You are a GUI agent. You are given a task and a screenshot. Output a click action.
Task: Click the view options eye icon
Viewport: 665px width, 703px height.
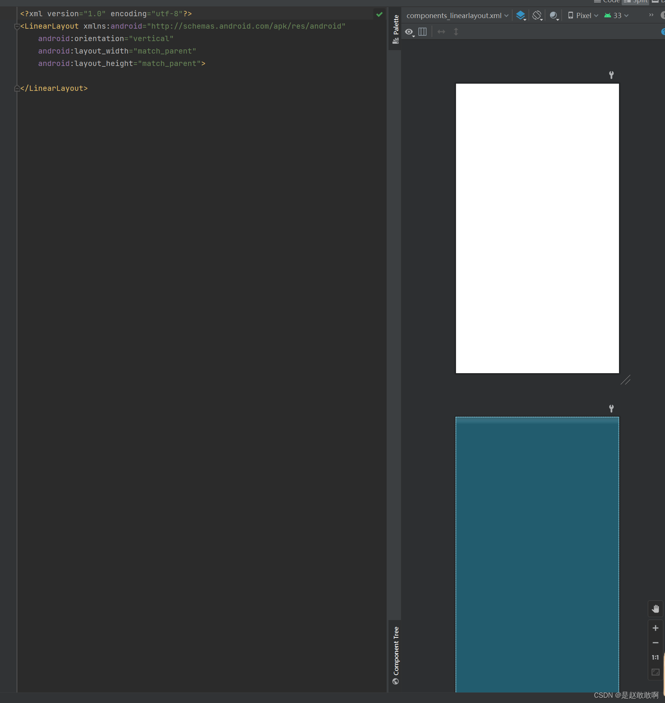pyautogui.click(x=409, y=32)
